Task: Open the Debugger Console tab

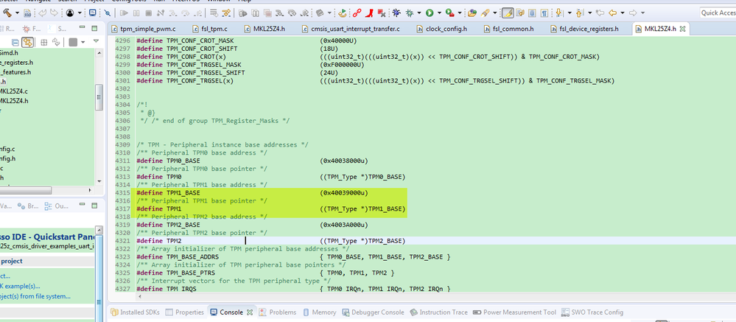Action: [x=373, y=312]
